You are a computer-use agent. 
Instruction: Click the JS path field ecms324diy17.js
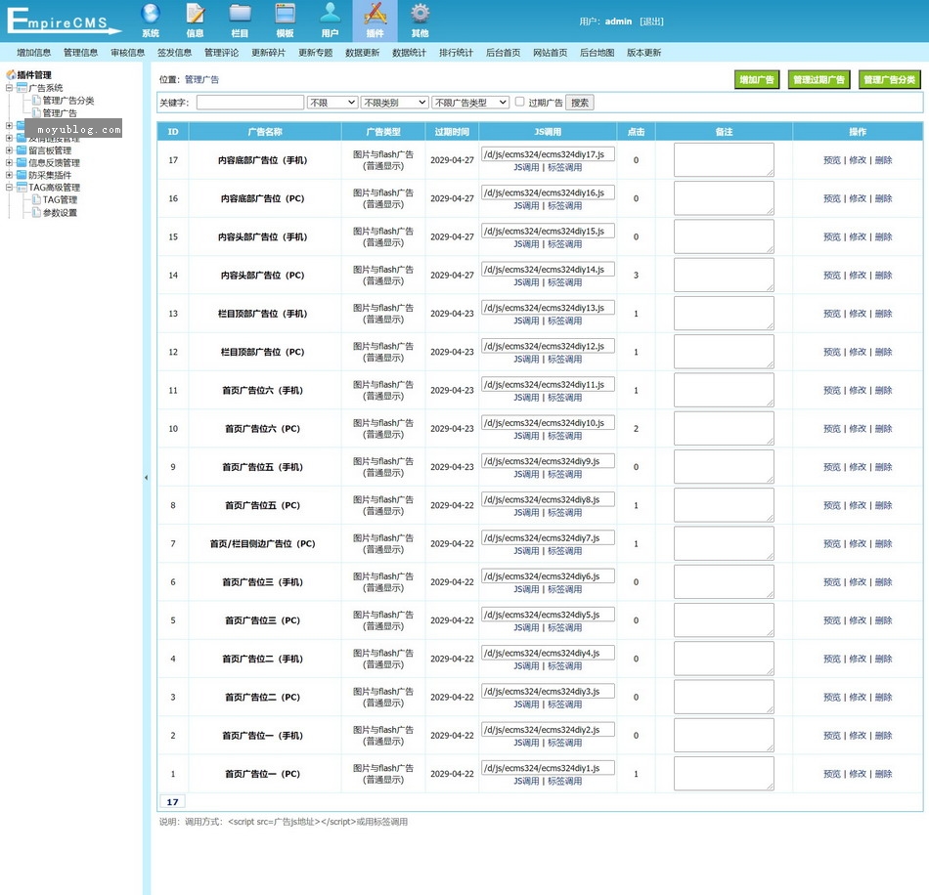pyautogui.click(x=548, y=154)
